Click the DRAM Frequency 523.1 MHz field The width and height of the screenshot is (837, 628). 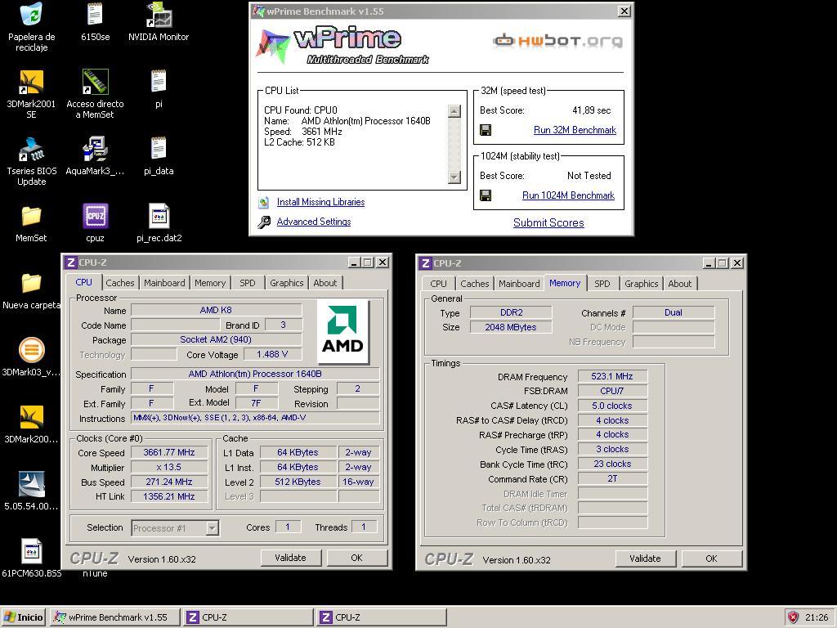click(x=612, y=376)
